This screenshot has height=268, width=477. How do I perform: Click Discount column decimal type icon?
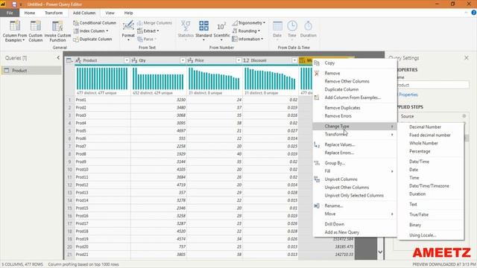[246, 60]
